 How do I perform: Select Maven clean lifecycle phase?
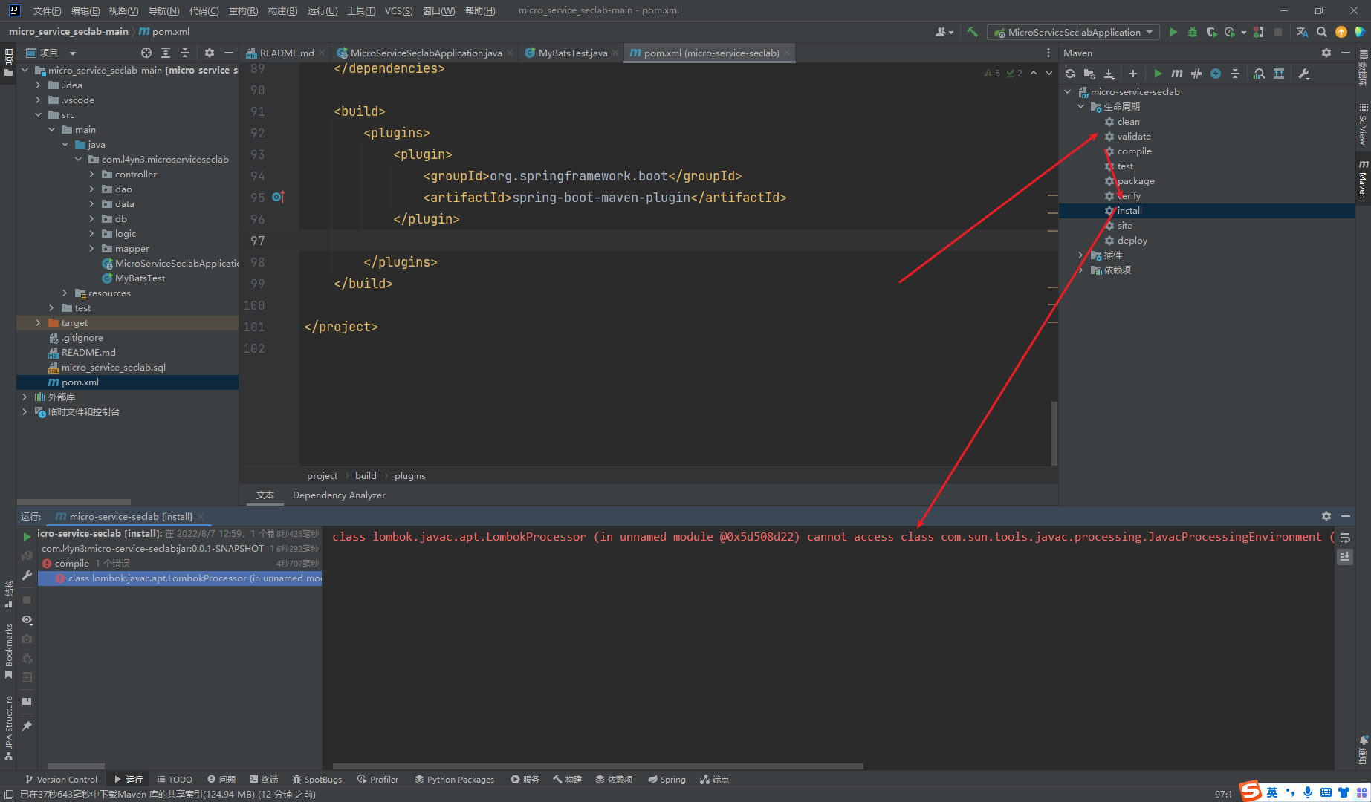tap(1128, 122)
